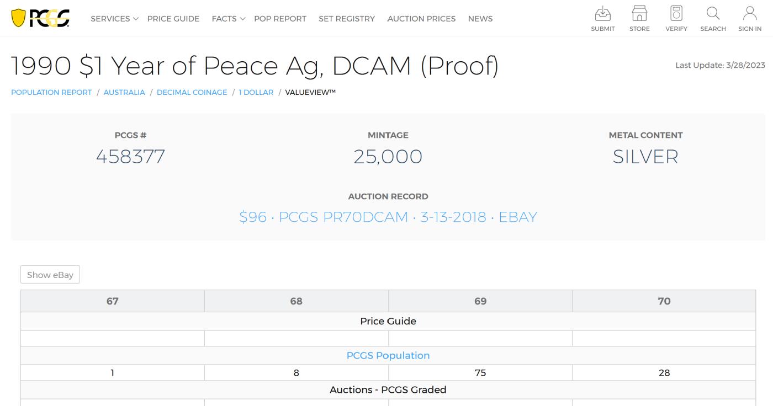Viewport: 773px width, 406px height.
Task: Follow the Australia breadcrumb link
Action: pyautogui.click(x=124, y=92)
